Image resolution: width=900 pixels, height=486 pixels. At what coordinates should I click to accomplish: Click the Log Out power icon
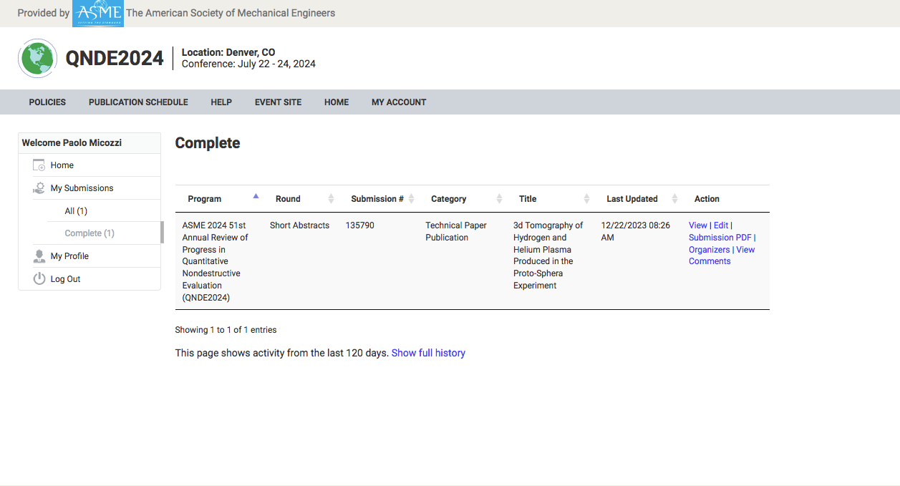39,279
